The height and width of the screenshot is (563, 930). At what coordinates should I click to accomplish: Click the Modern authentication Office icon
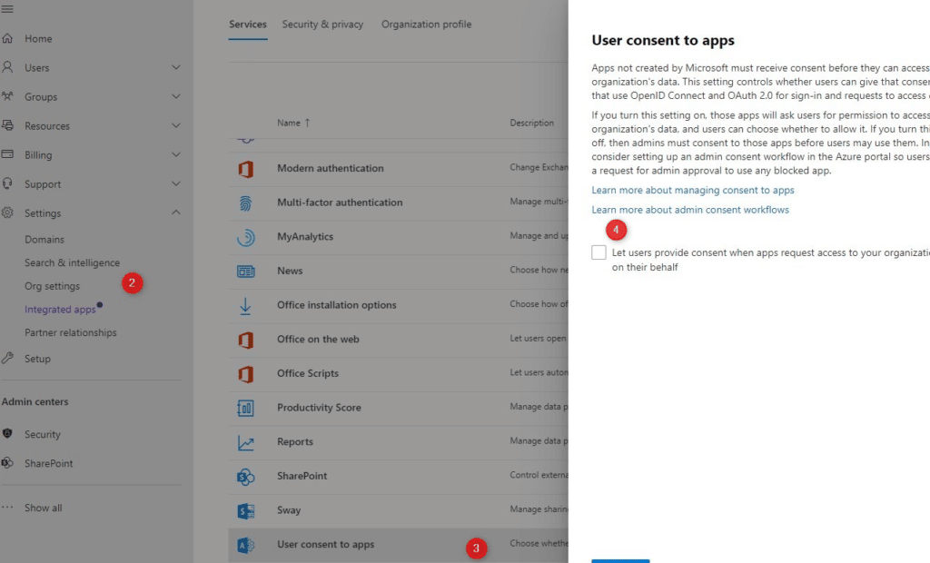(245, 169)
